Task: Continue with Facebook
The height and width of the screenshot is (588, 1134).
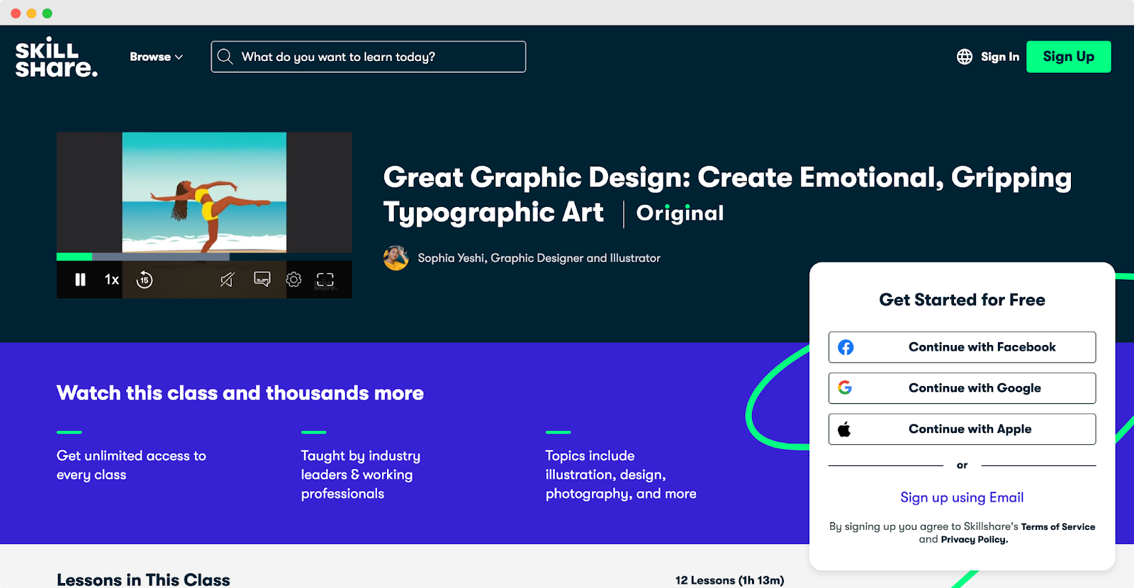Action: (x=962, y=347)
